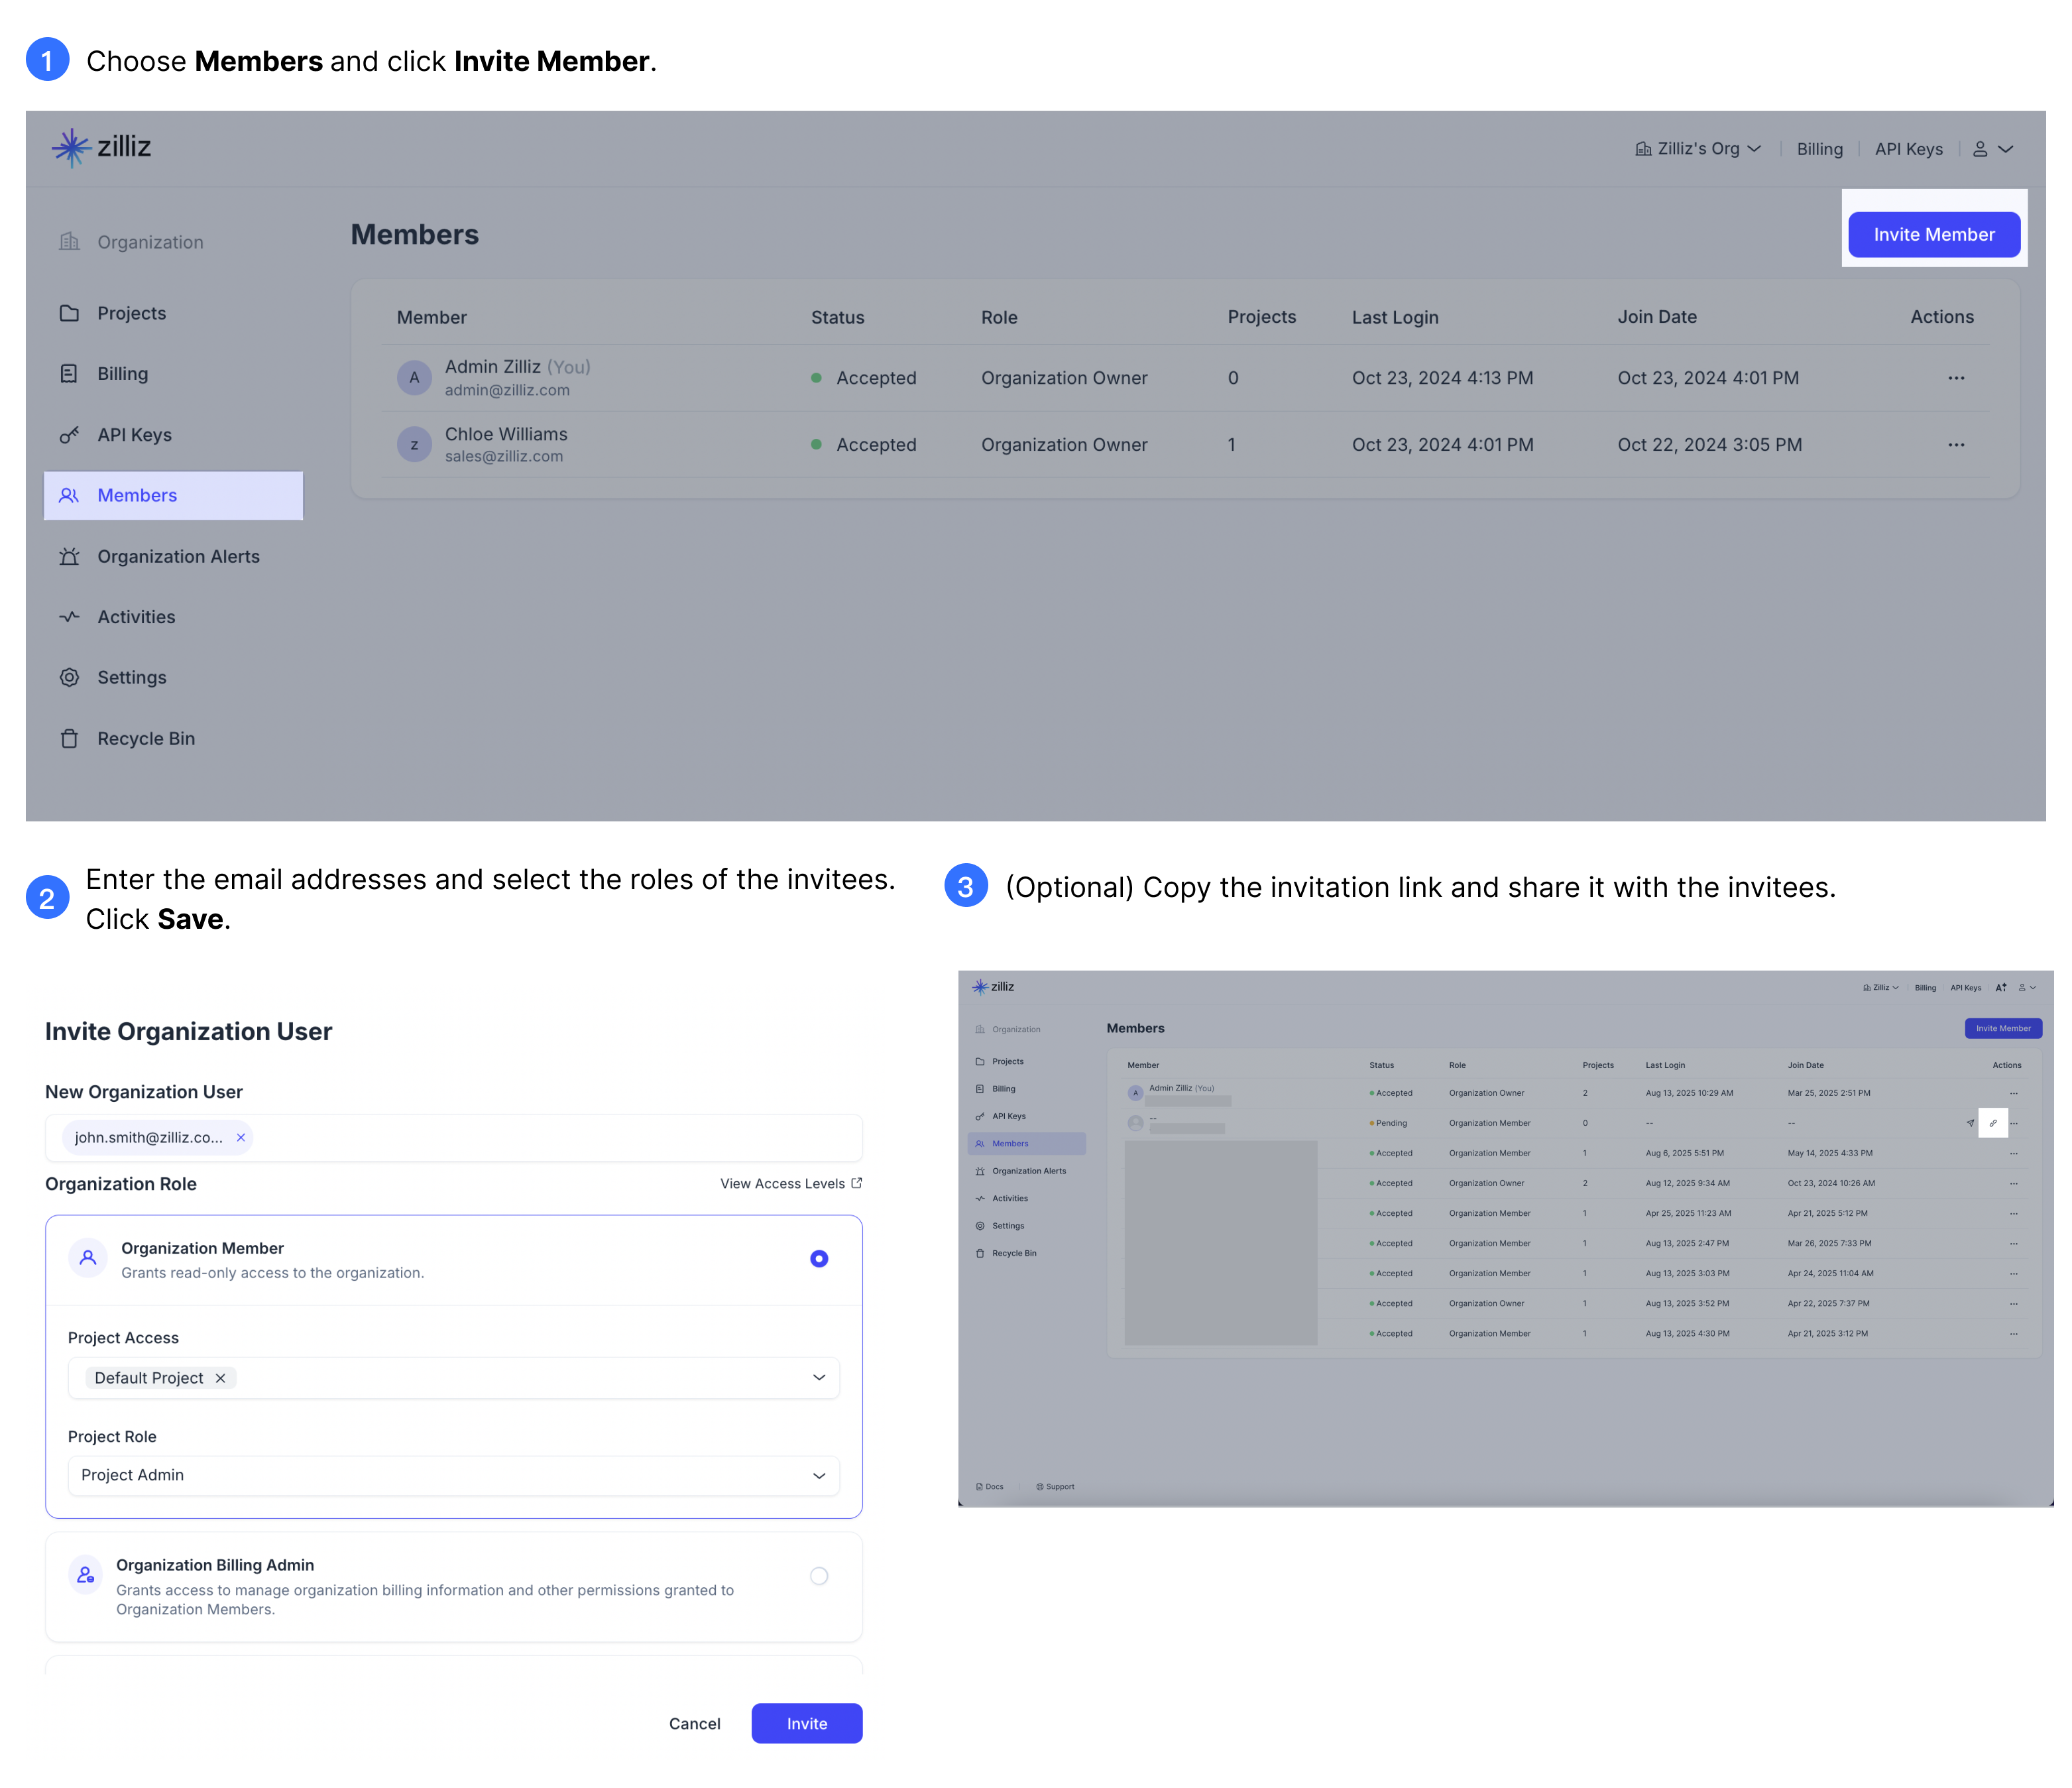The height and width of the screenshot is (1788, 2072).
Task: Click the Settings gear icon
Action: [x=69, y=677]
